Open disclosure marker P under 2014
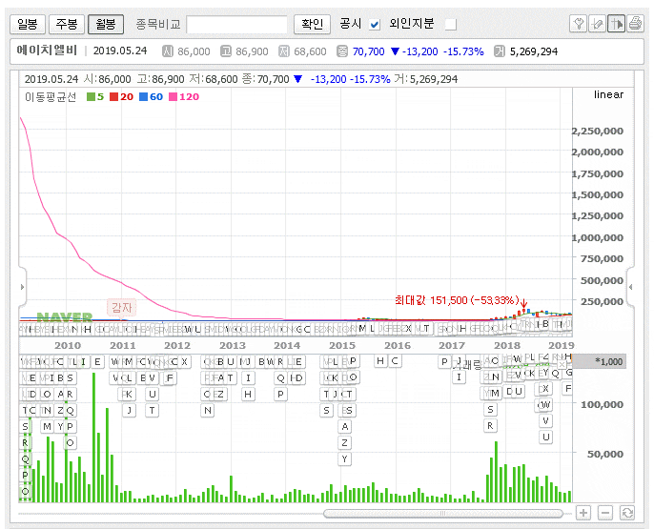Viewport: 654px width, 529px height. pos(280,394)
